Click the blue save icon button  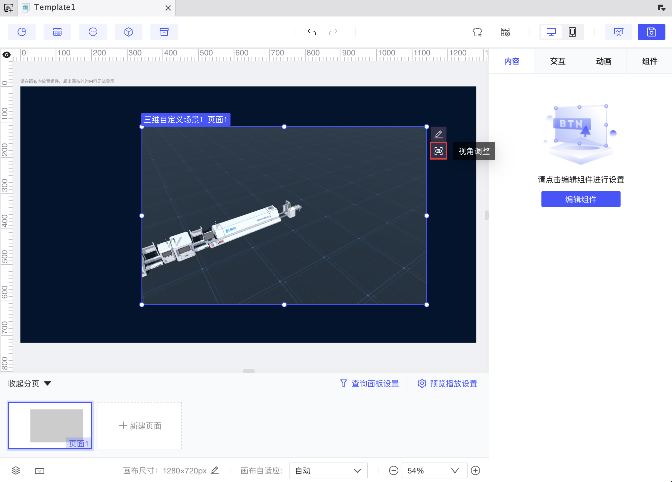(x=651, y=32)
